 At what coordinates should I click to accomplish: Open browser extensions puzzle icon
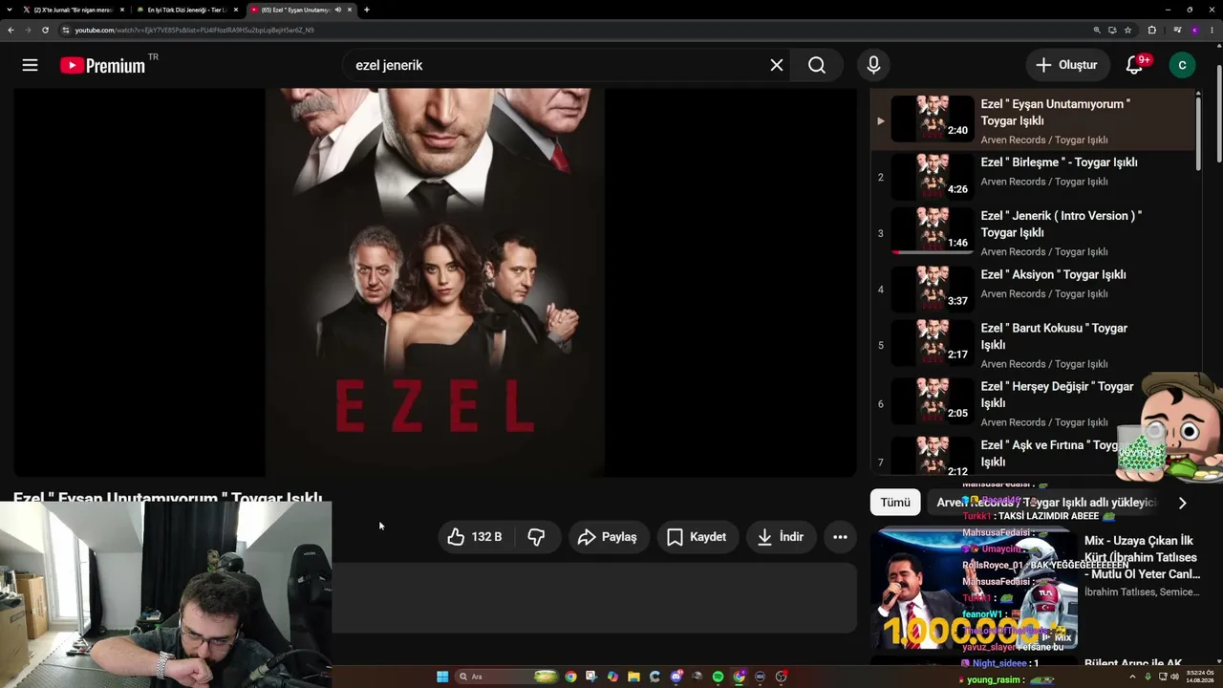[x=1151, y=30]
